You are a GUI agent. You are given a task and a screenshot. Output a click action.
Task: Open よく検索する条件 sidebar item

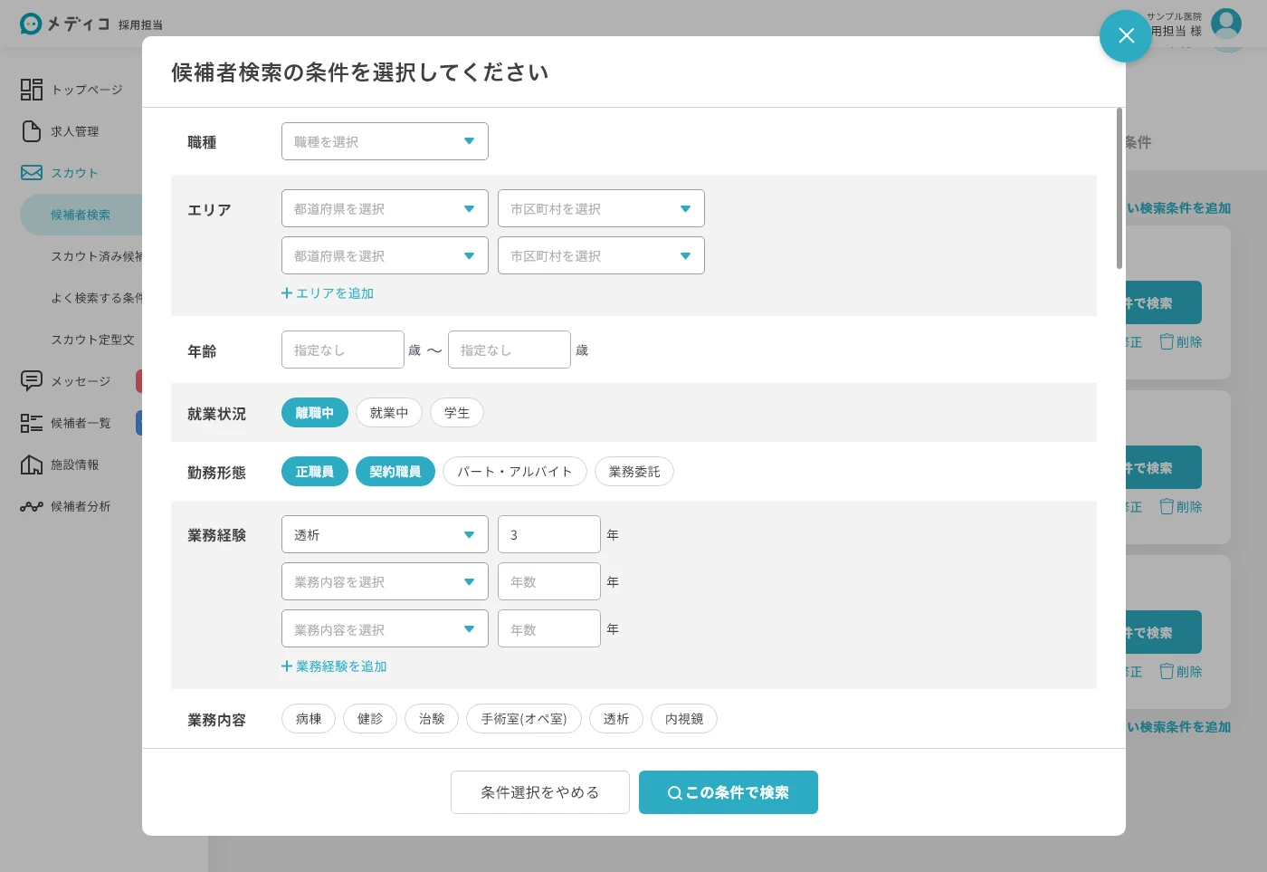tap(97, 298)
